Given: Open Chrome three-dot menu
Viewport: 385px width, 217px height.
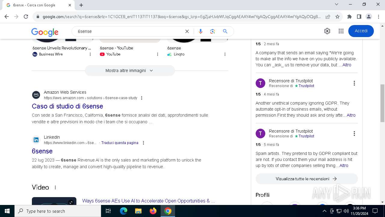Looking at the screenshot, I should (378, 17).
